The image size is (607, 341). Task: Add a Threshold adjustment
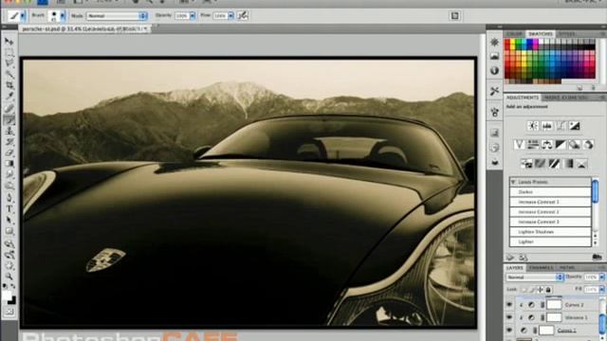(554, 164)
